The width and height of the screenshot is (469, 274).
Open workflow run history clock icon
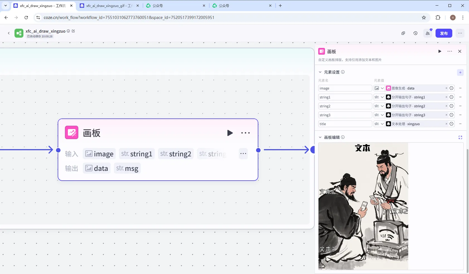pos(415,33)
